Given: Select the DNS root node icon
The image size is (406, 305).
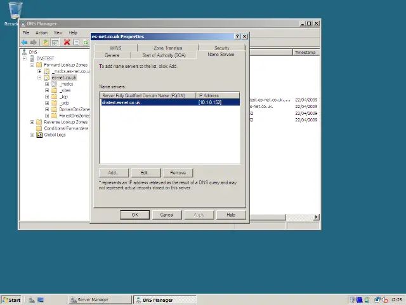Looking at the screenshot, I should pyautogui.click(x=24, y=52).
